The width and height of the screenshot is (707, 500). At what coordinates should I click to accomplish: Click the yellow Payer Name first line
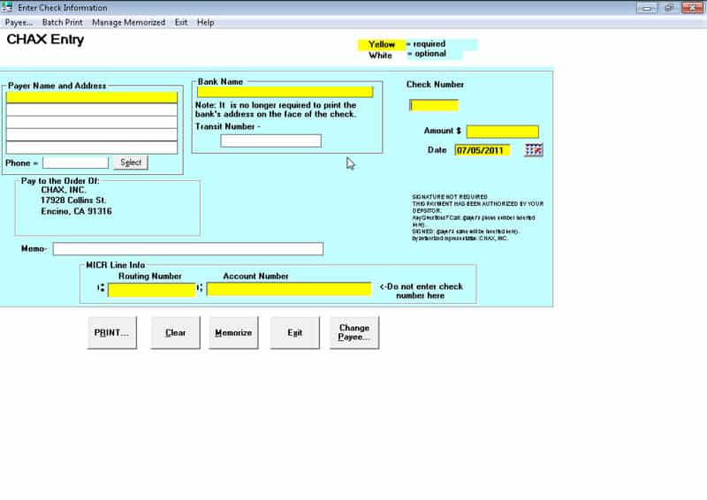[x=92, y=98]
